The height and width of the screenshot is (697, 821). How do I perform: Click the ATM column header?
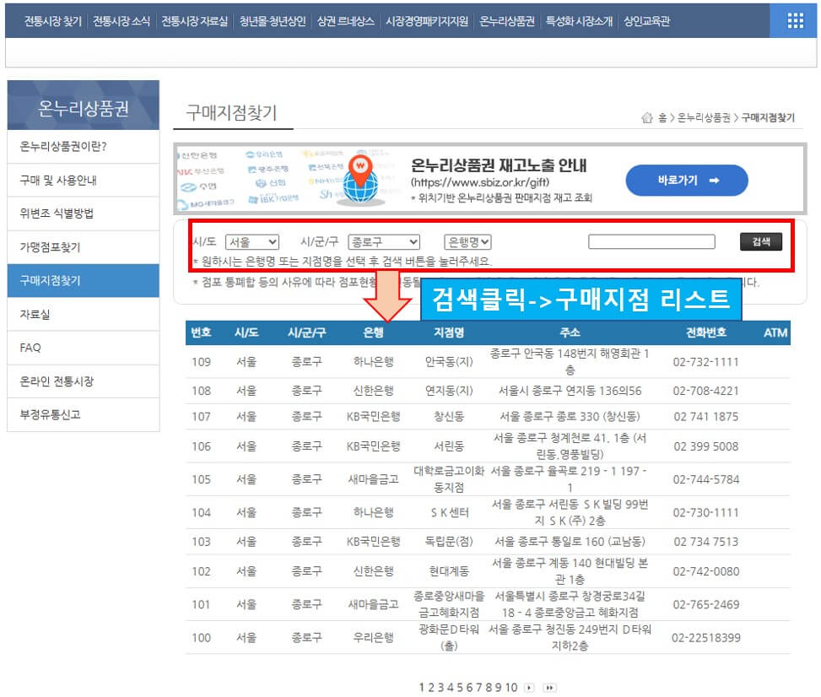coord(775,332)
